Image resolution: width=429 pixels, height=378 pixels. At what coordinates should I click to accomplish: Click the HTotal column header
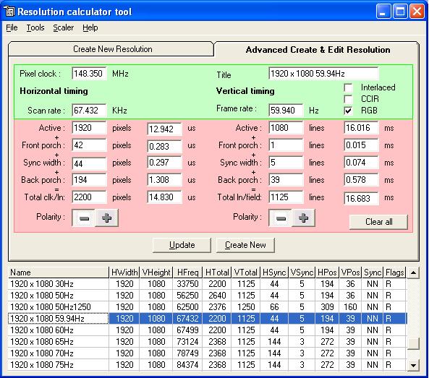pos(217,272)
